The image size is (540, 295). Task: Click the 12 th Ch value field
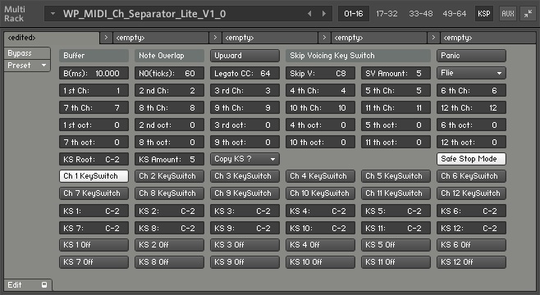(x=471, y=107)
